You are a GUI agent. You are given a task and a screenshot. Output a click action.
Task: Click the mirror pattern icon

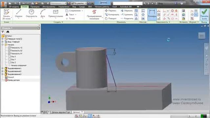[143, 19]
